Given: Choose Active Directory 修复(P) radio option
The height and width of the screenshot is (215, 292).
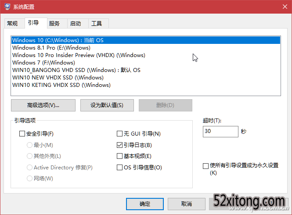Looking at the screenshot, I should tap(29, 167).
